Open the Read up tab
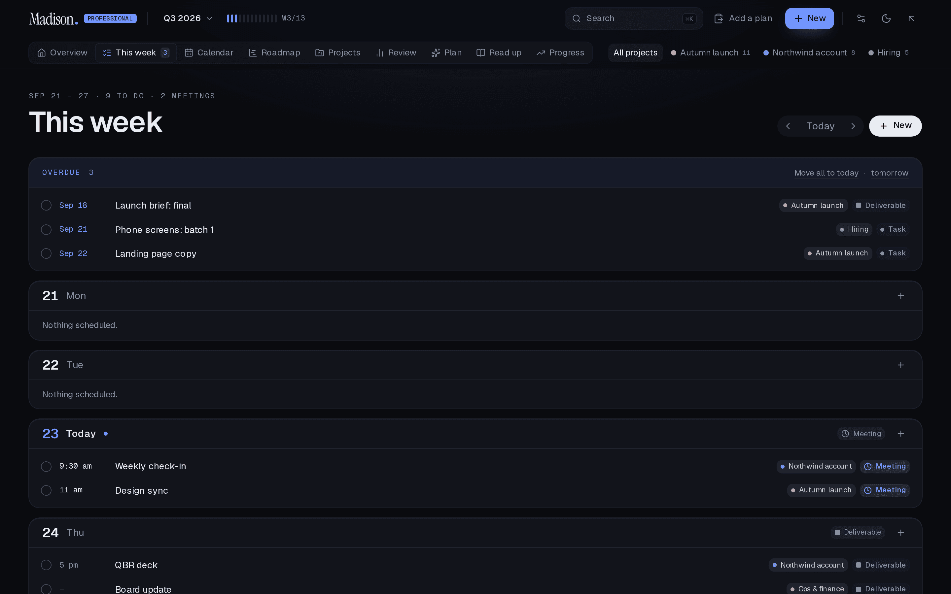 coord(499,53)
